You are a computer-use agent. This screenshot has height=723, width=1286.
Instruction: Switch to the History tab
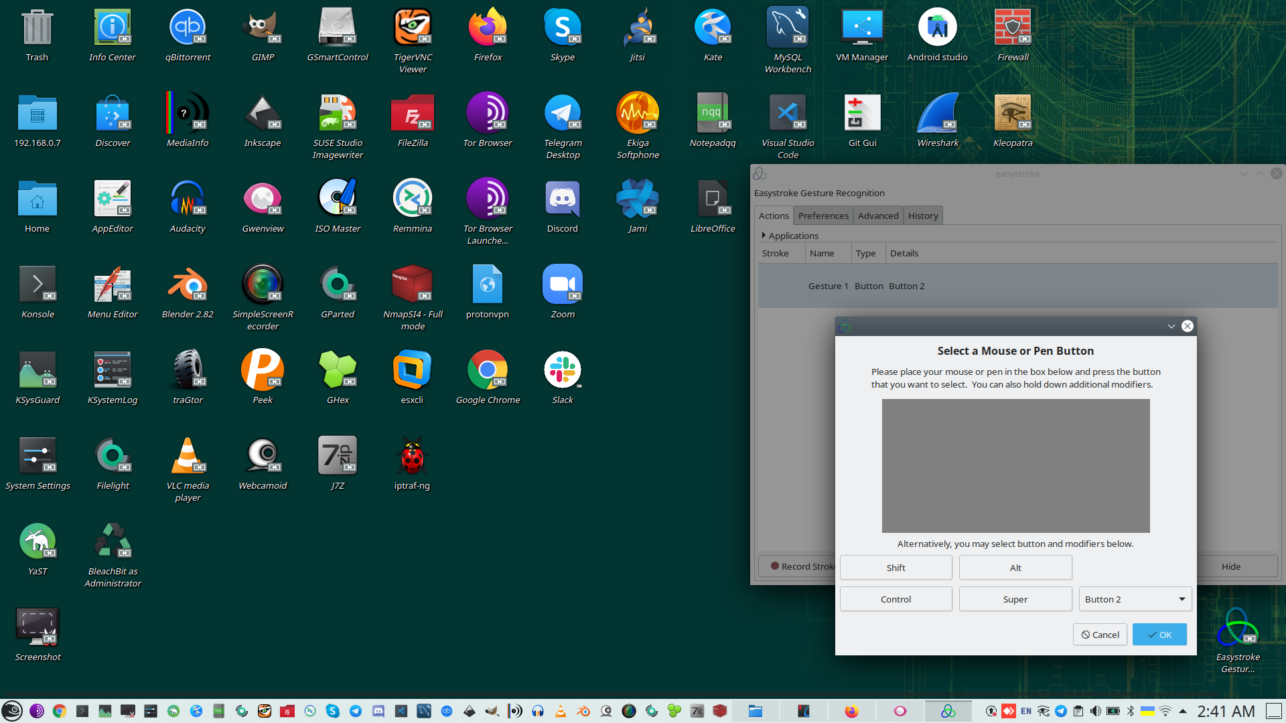point(922,216)
